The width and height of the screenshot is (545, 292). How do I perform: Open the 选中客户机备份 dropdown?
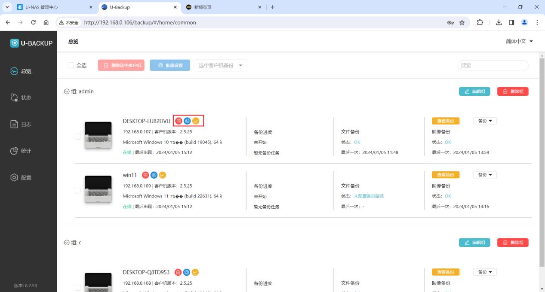tap(220, 65)
